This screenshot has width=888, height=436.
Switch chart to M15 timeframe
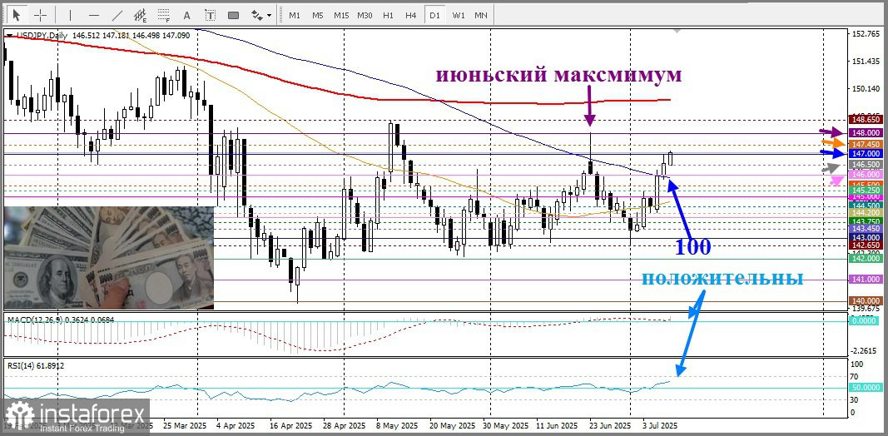[x=341, y=15]
